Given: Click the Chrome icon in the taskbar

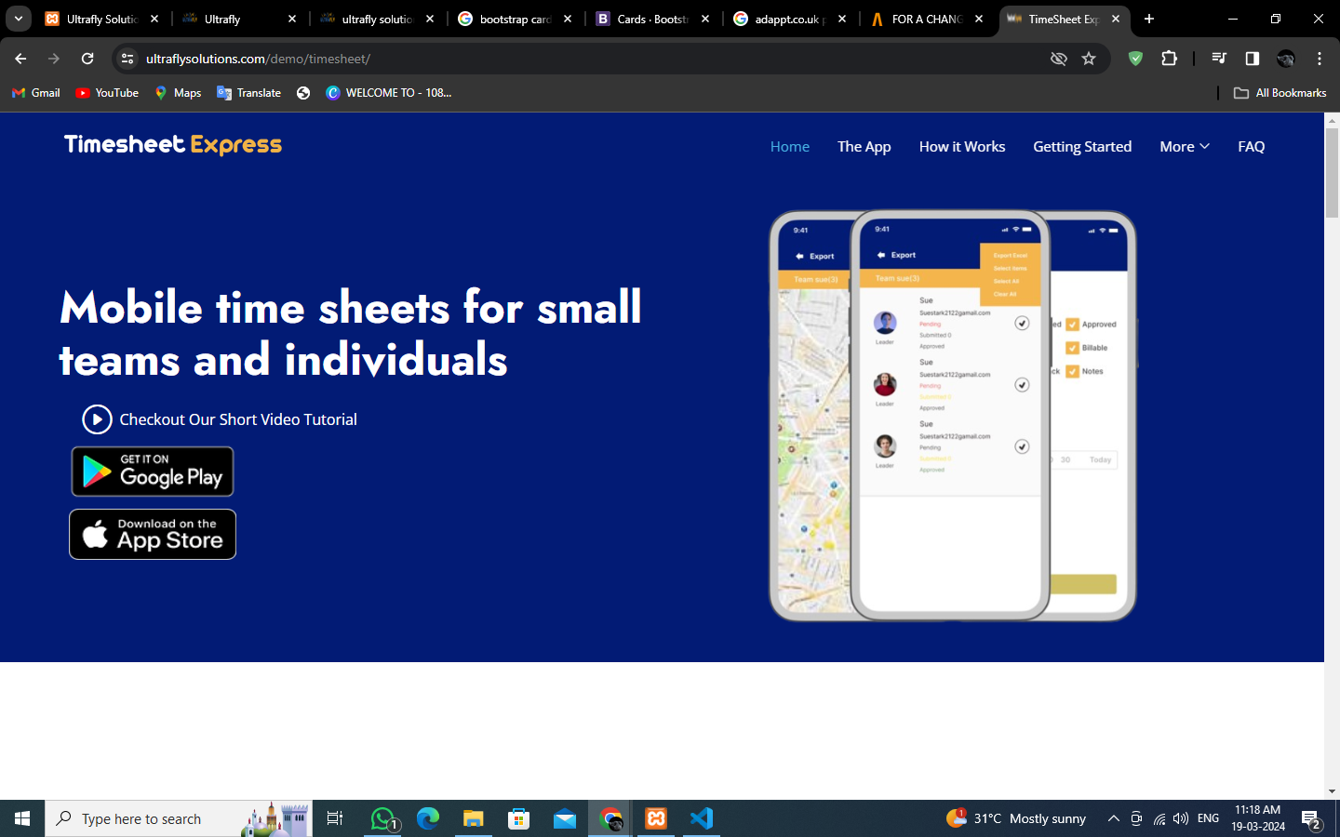Looking at the screenshot, I should [x=610, y=818].
